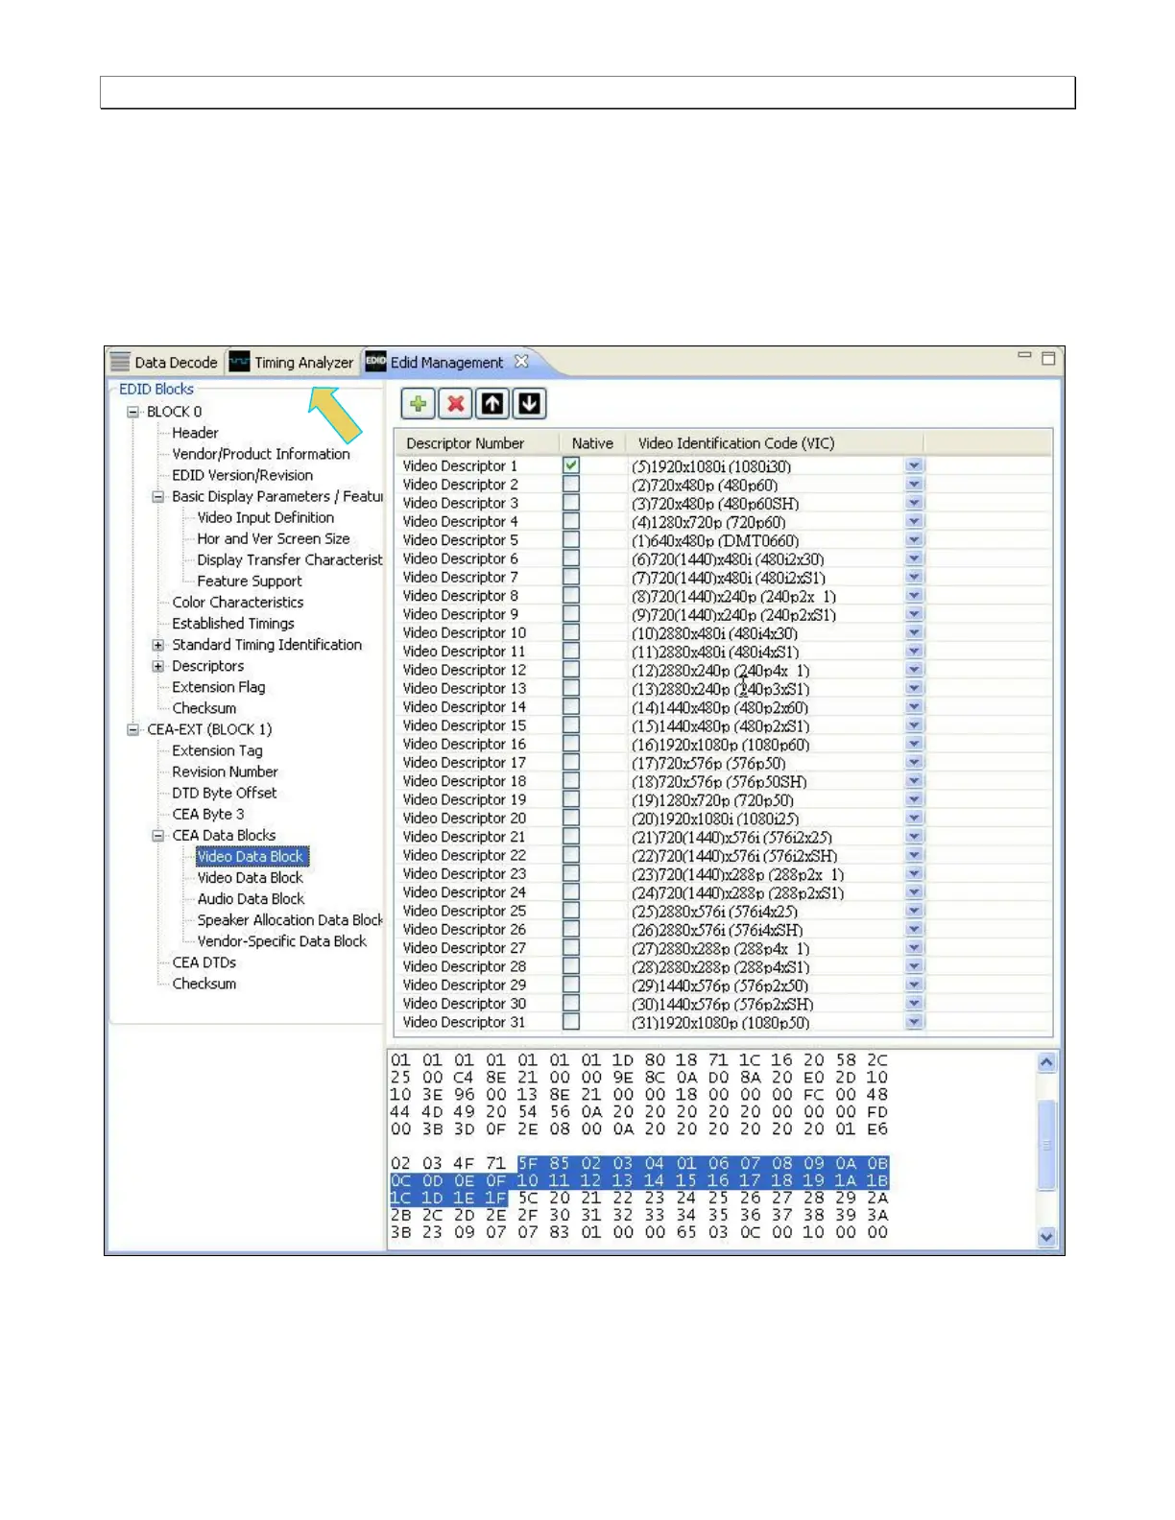The height and width of the screenshot is (1520, 1175).
Task: Open VIC dropdown for Video Descriptor 1
Action: point(914,465)
